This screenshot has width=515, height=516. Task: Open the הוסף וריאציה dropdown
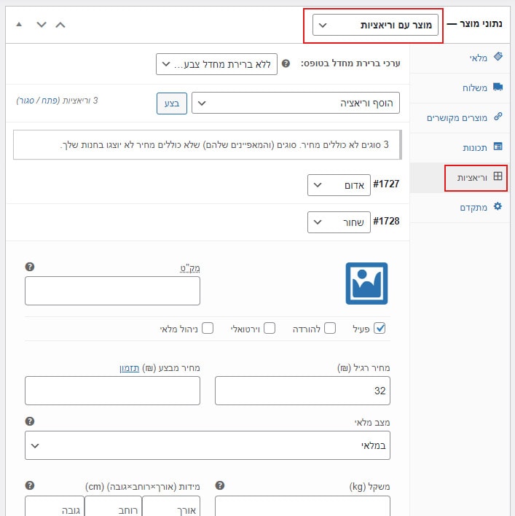pyautogui.click(x=296, y=103)
